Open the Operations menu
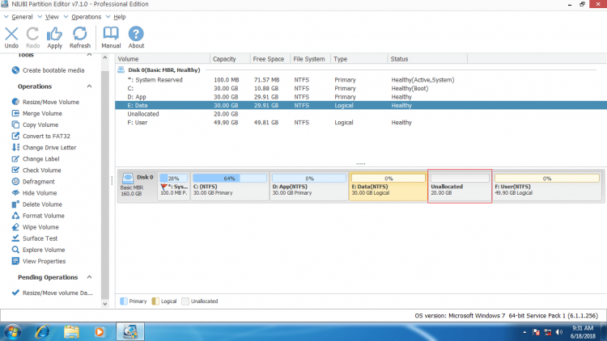607x341 pixels. [87, 17]
